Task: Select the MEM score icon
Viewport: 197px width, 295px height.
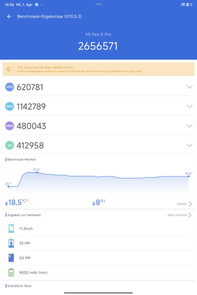Action: pyautogui.click(x=10, y=126)
